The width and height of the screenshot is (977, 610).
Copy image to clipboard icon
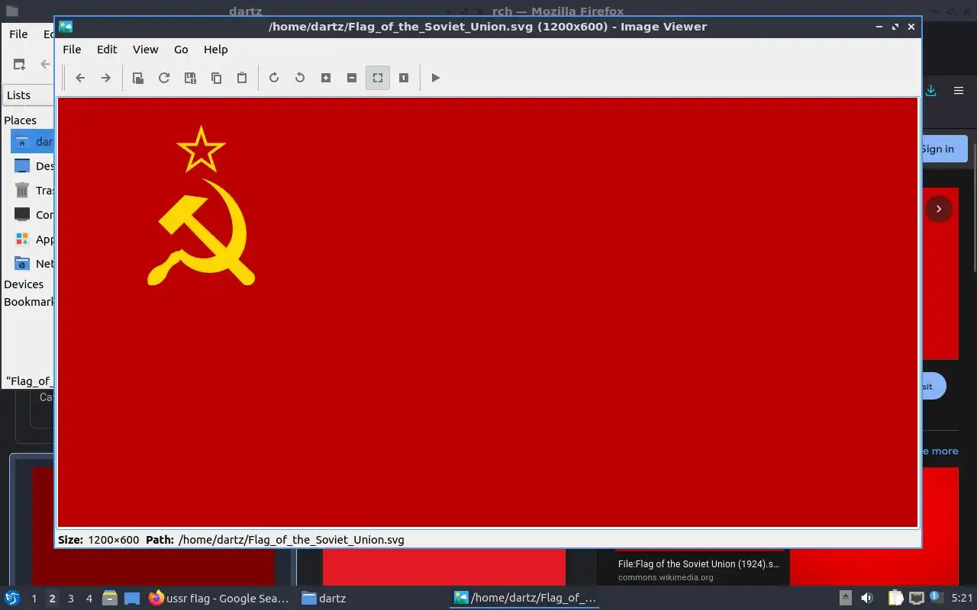[x=216, y=78]
